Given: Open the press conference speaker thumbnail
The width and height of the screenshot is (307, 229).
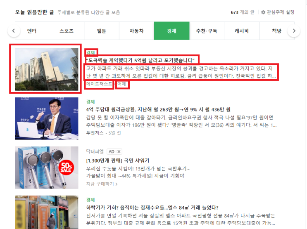Looking at the screenshot, I should pos(47,118).
